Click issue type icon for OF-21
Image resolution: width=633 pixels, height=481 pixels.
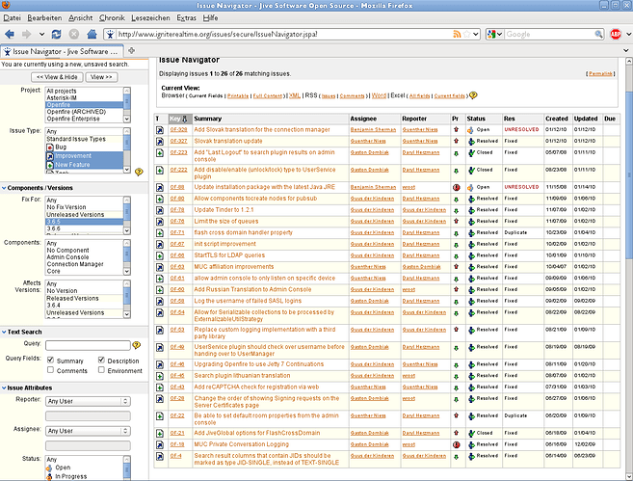point(160,434)
